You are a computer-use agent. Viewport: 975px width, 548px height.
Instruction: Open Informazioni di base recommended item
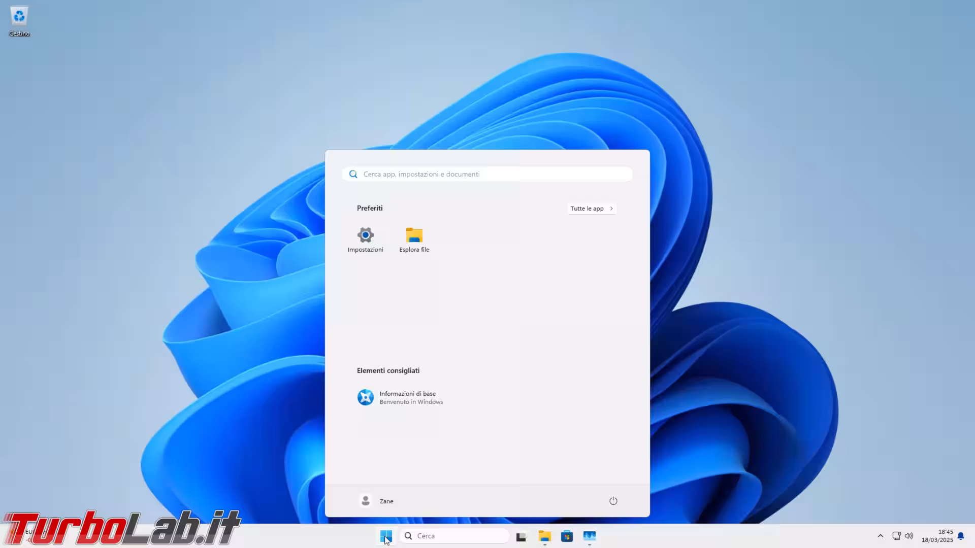pyautogui.click(x=400, y=397)
